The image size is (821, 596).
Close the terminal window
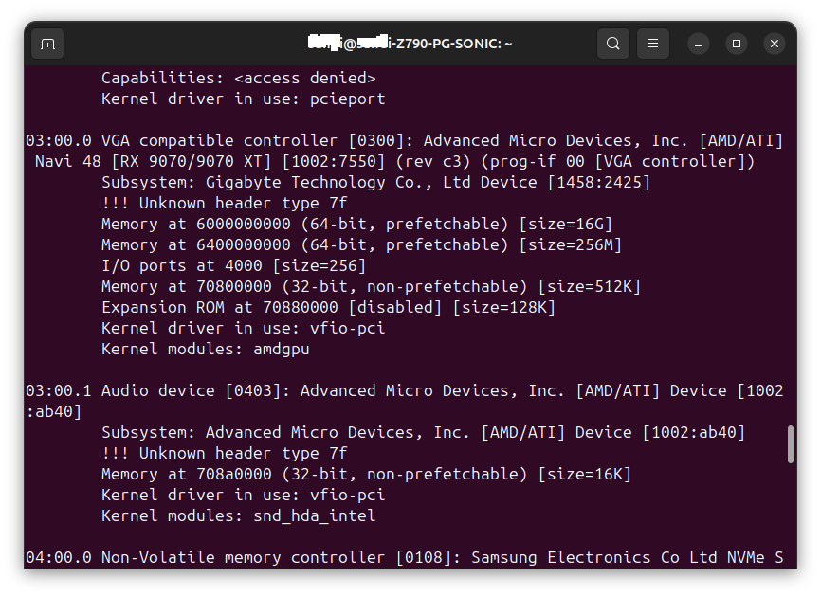tap(775, 44)
